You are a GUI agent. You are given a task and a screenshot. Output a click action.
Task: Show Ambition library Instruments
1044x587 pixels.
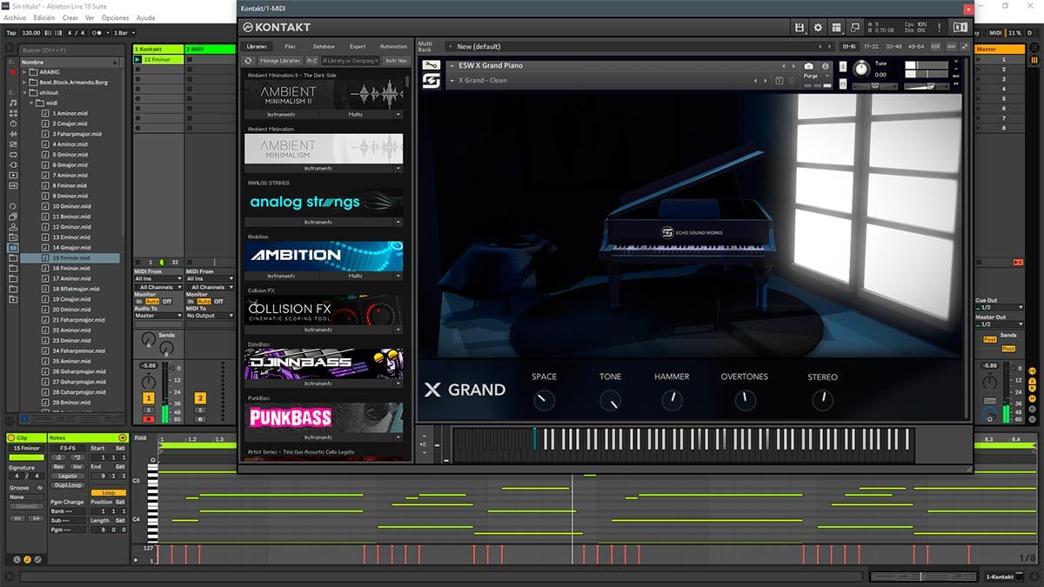pos(281,276)
